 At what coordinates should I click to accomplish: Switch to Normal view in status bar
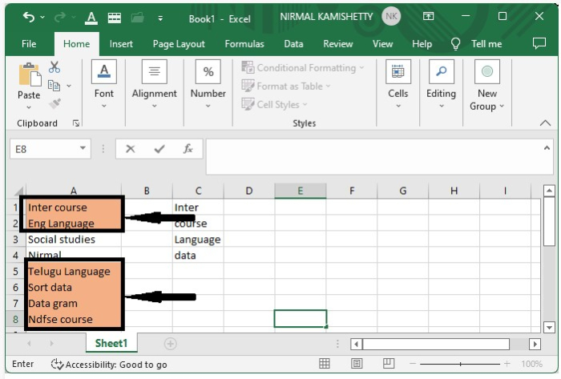pyautogui.click(x=325, y=364)
